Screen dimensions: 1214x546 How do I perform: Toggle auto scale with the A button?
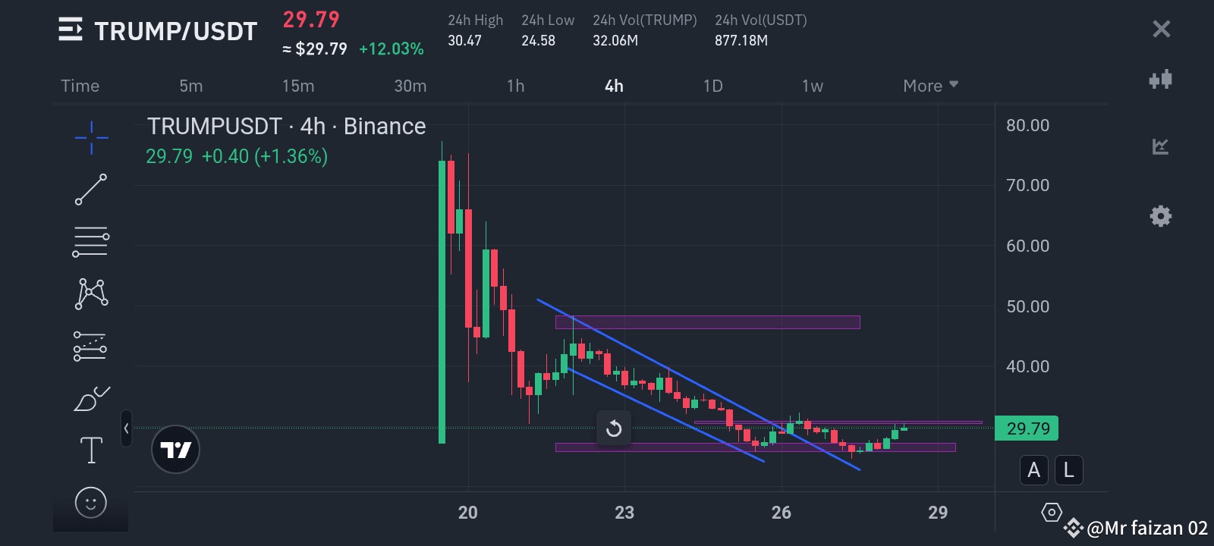click(1033, 470)
